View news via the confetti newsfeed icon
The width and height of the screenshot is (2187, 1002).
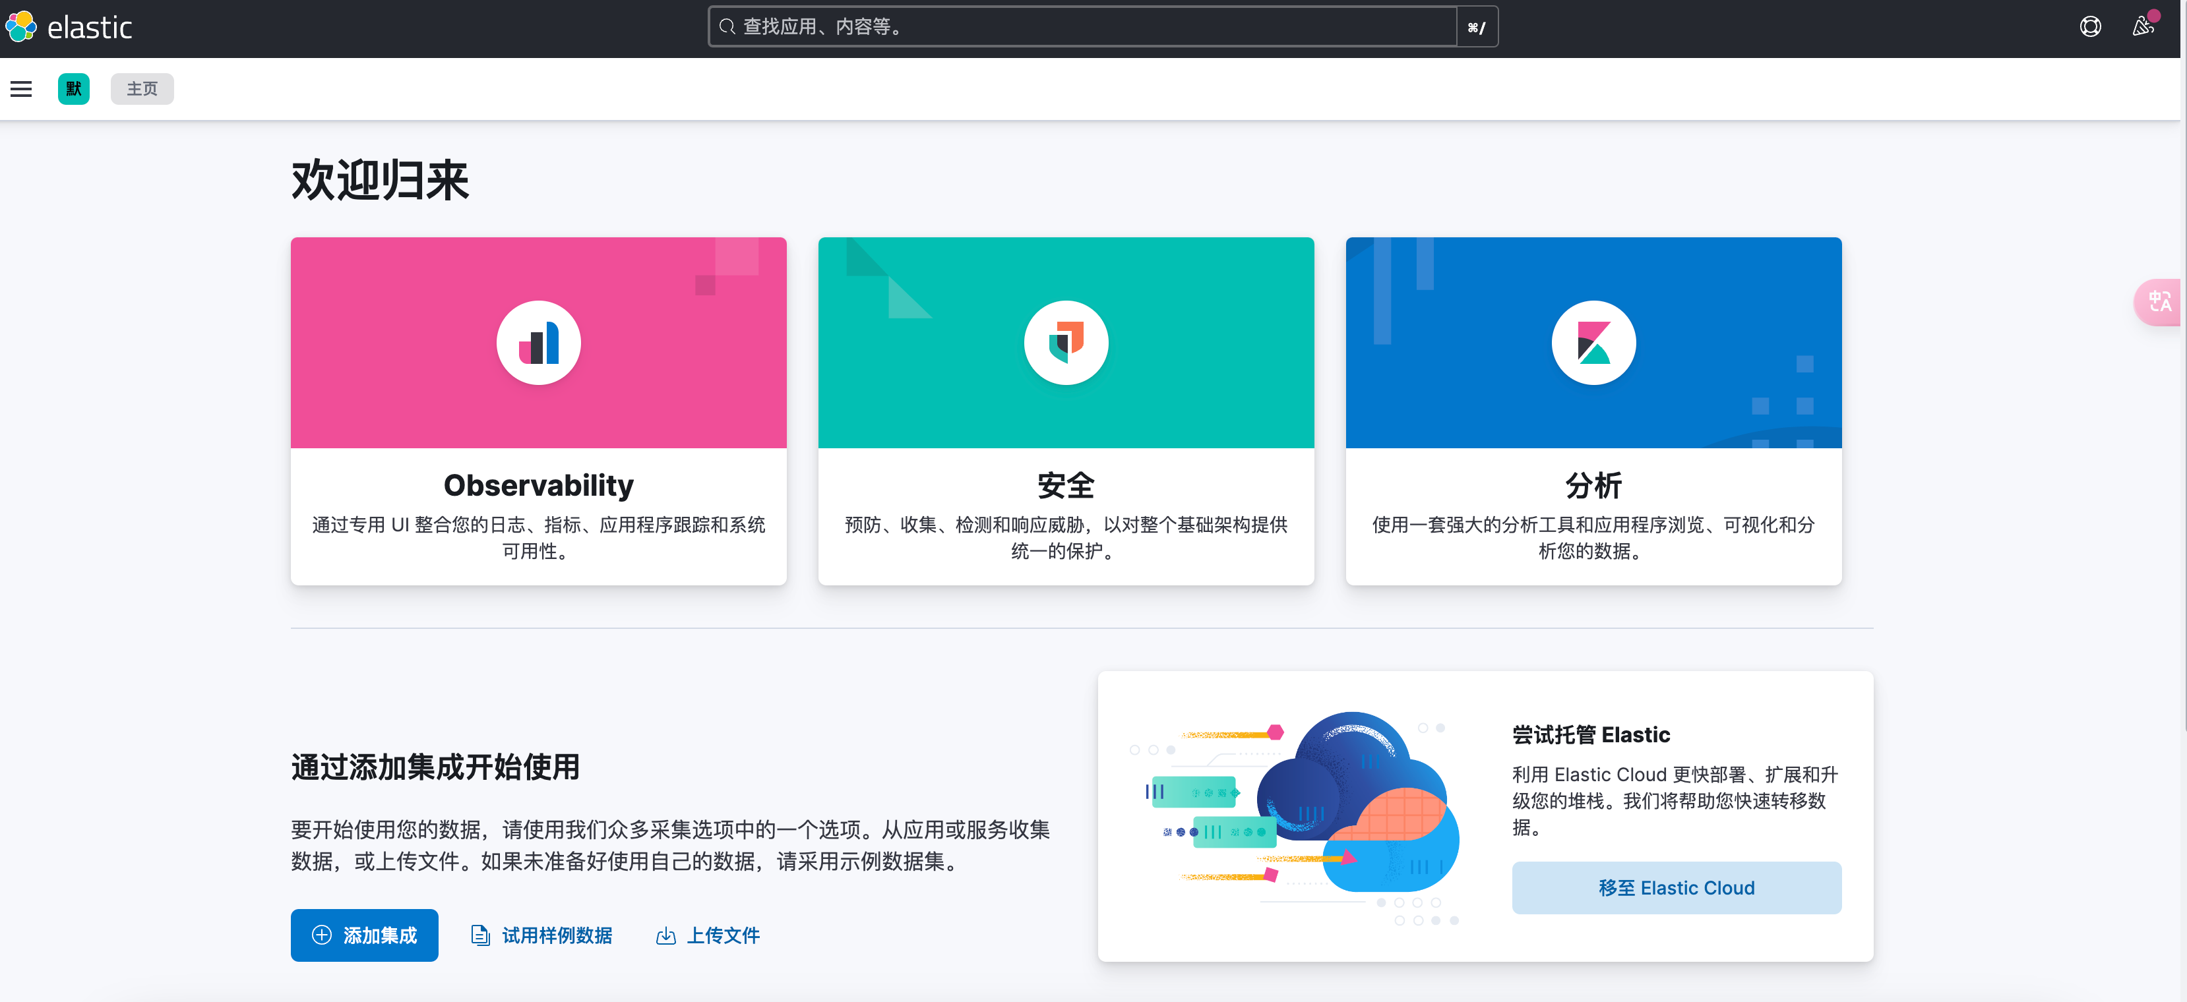pyautogui.click(x=2143, y=26)
